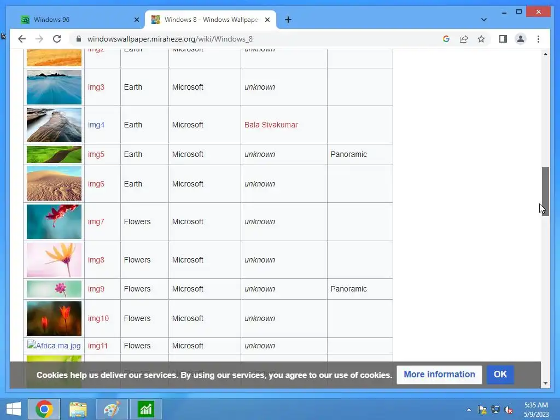Open a new browser tab
Viewport: 560px width, 420px height.
pos(288,20)
